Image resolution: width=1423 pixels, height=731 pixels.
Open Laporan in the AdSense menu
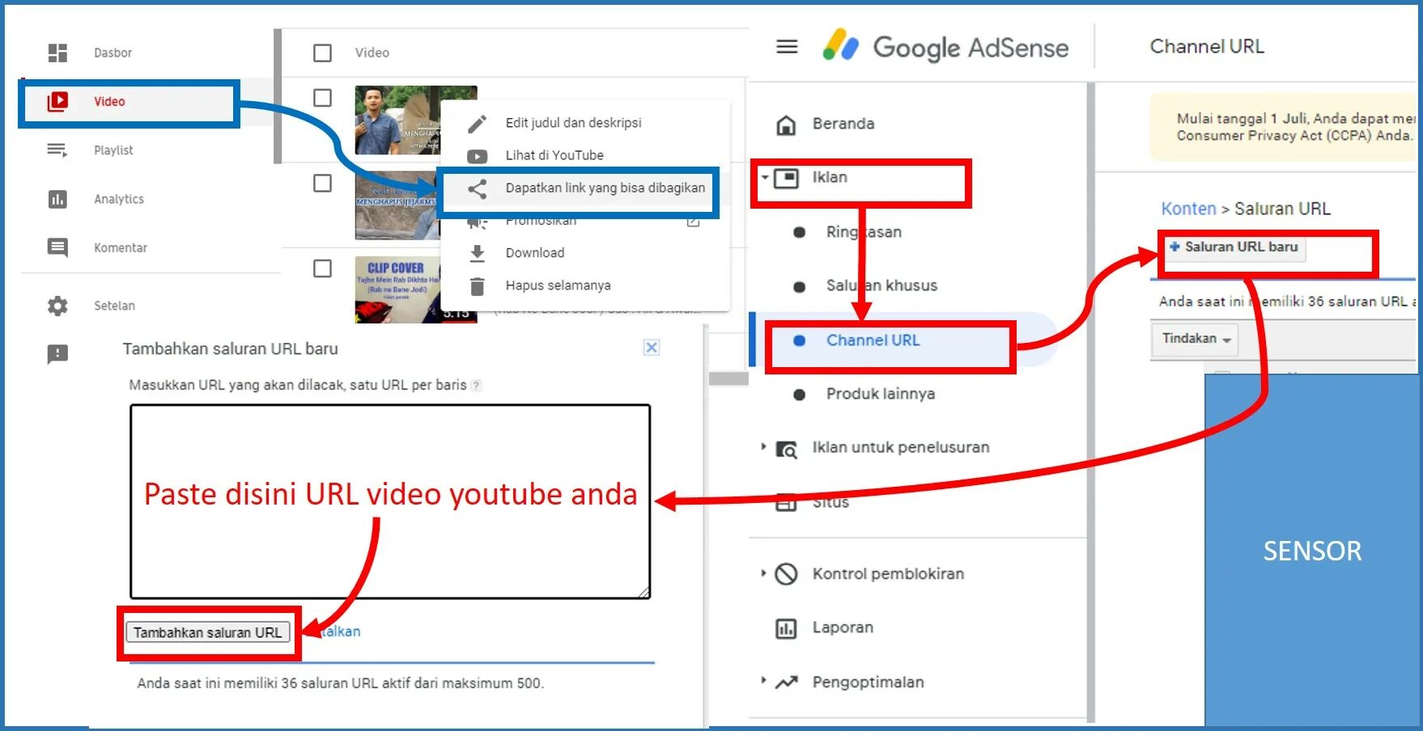843,627
